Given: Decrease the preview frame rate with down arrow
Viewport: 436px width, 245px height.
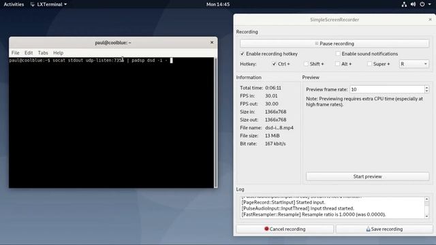Looking at the screenshot, I should (x=426, y=91).
